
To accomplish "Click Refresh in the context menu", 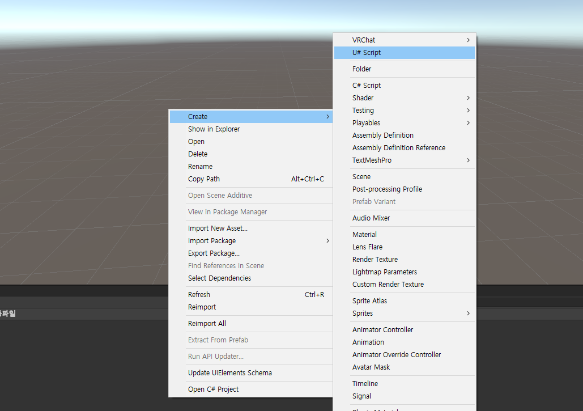I will pyautogui.click(x=251, y=294).
